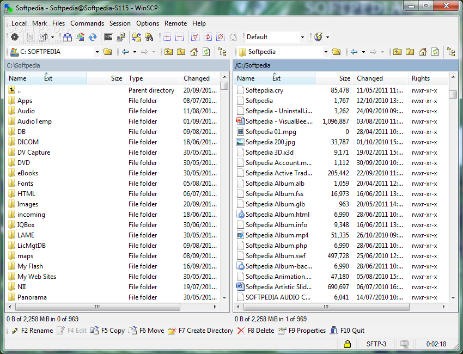Sort local panel by Type column
The image size is (463, 354).
[x=153, y=78]
